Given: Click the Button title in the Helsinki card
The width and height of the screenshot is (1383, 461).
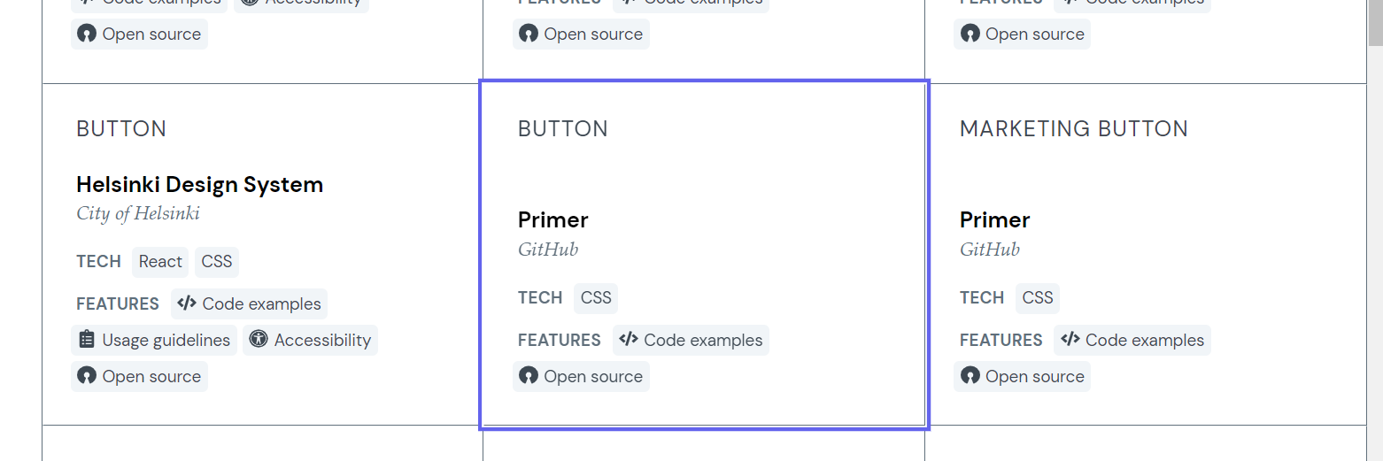Looking at the screenshot, I should [121, 128].
